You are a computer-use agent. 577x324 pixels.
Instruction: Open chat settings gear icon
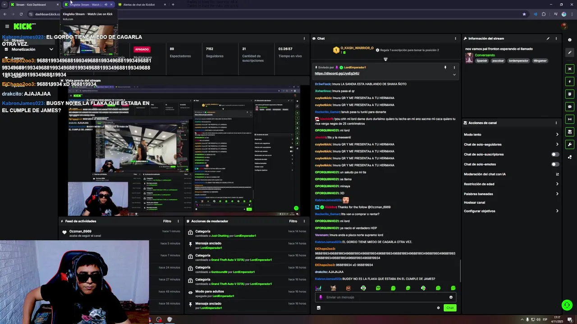438,308
